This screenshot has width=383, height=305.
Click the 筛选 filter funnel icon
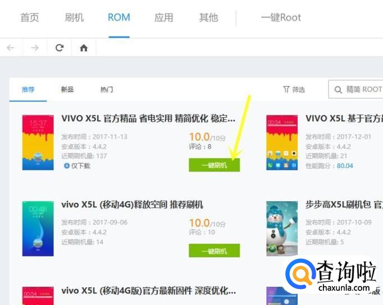coord(286,90)
